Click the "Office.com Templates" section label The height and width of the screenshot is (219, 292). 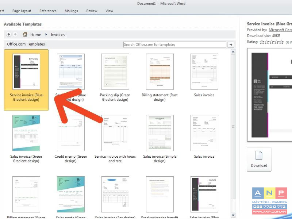point(26,44)
